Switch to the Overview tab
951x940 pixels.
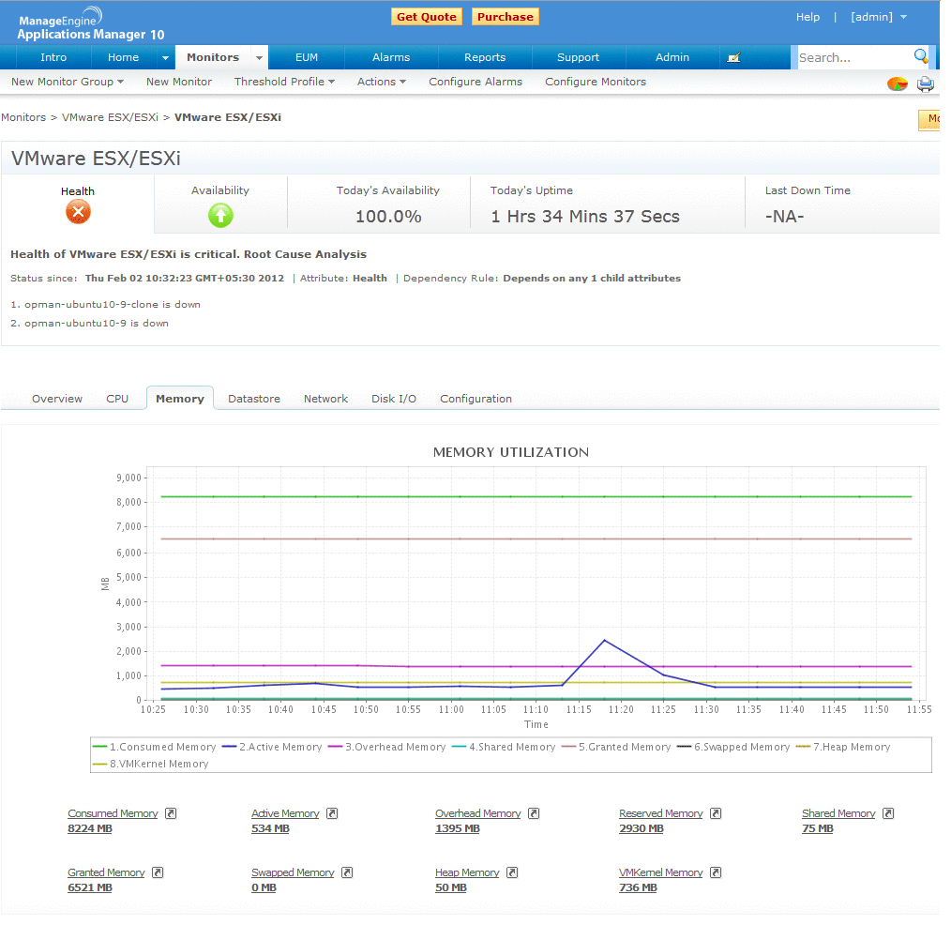point(57,399)
